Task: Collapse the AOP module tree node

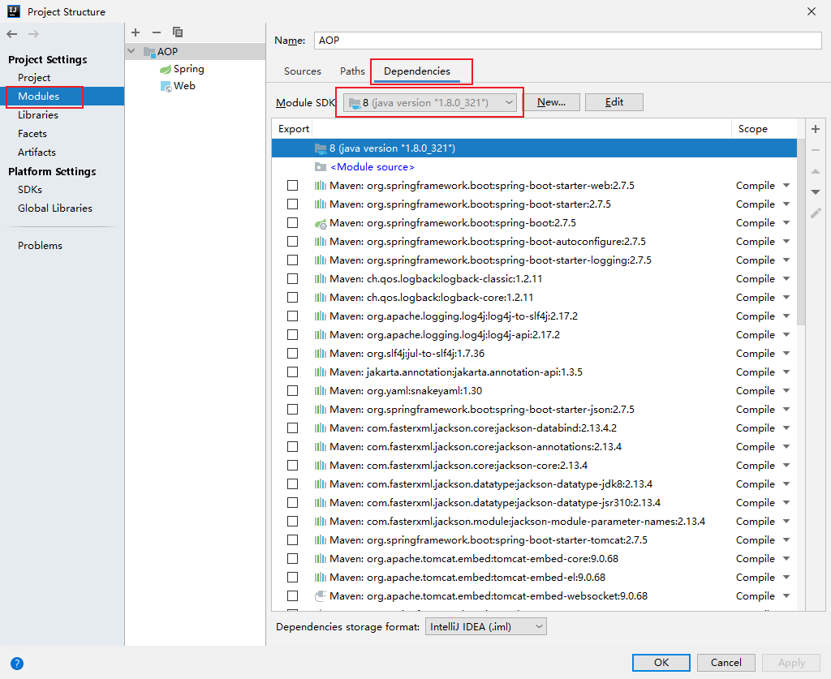Action: (x=131, y=52)
